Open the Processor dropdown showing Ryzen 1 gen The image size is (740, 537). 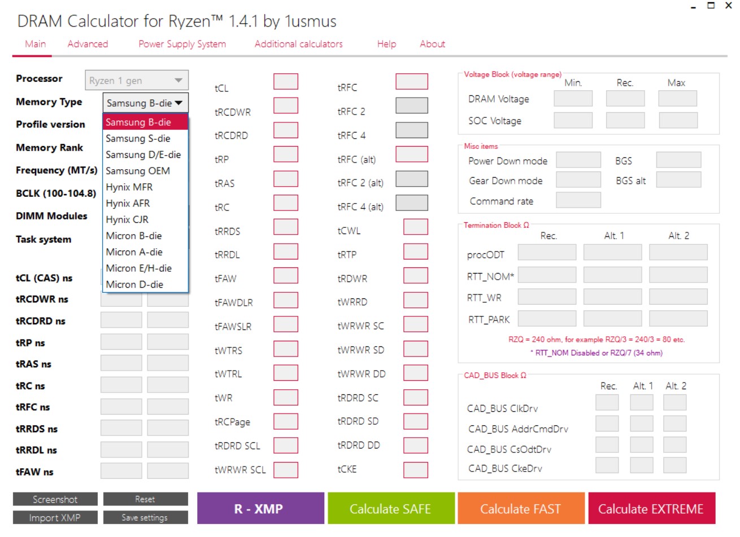click(x=137, y=81)
